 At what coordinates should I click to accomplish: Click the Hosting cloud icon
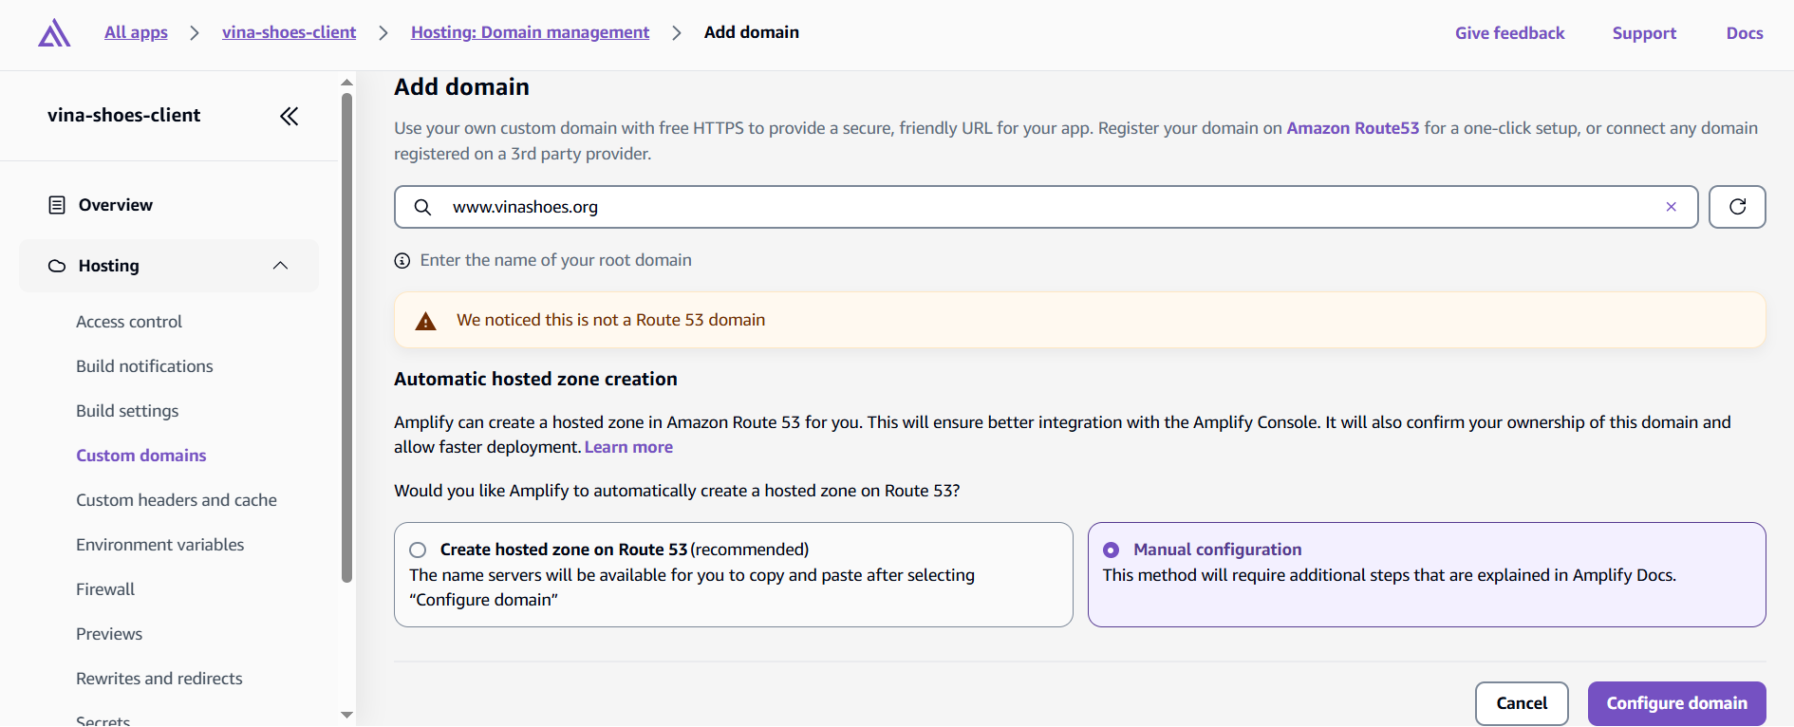click(57, 266)
